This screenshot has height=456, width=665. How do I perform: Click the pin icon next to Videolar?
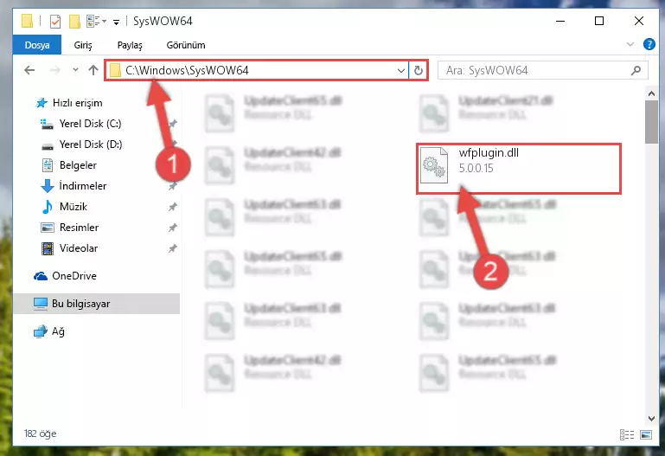tap(172, 248)
